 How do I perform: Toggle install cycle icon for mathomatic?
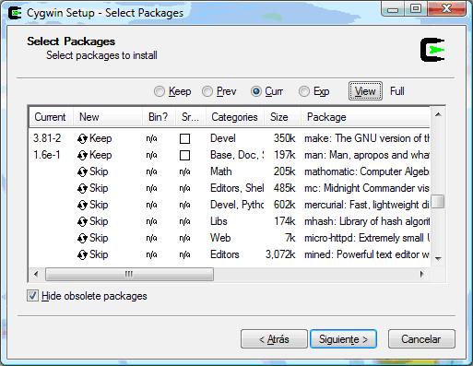[x=82, y=171]
